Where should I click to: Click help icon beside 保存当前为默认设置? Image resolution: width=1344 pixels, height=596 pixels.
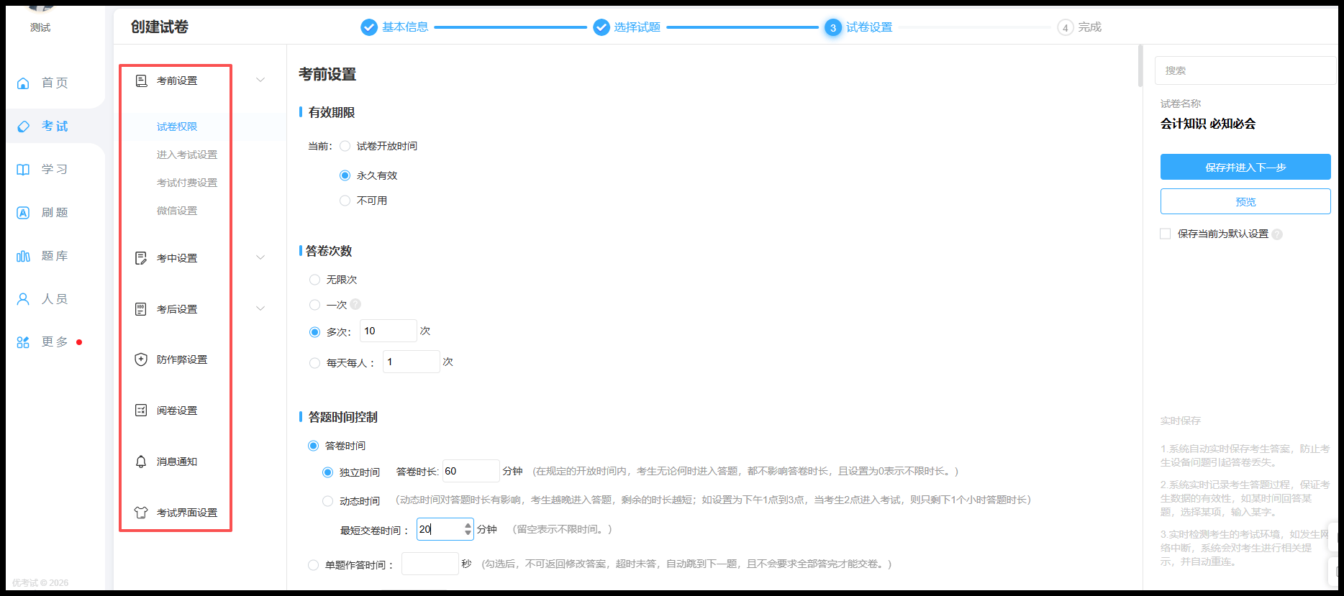(x=1277, y=234)
